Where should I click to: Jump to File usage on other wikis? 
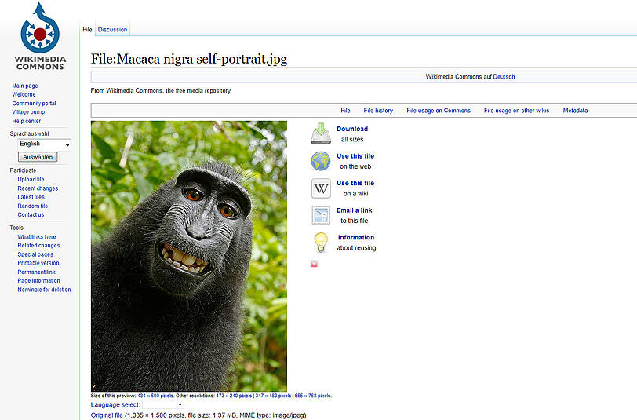click(516, 110)
